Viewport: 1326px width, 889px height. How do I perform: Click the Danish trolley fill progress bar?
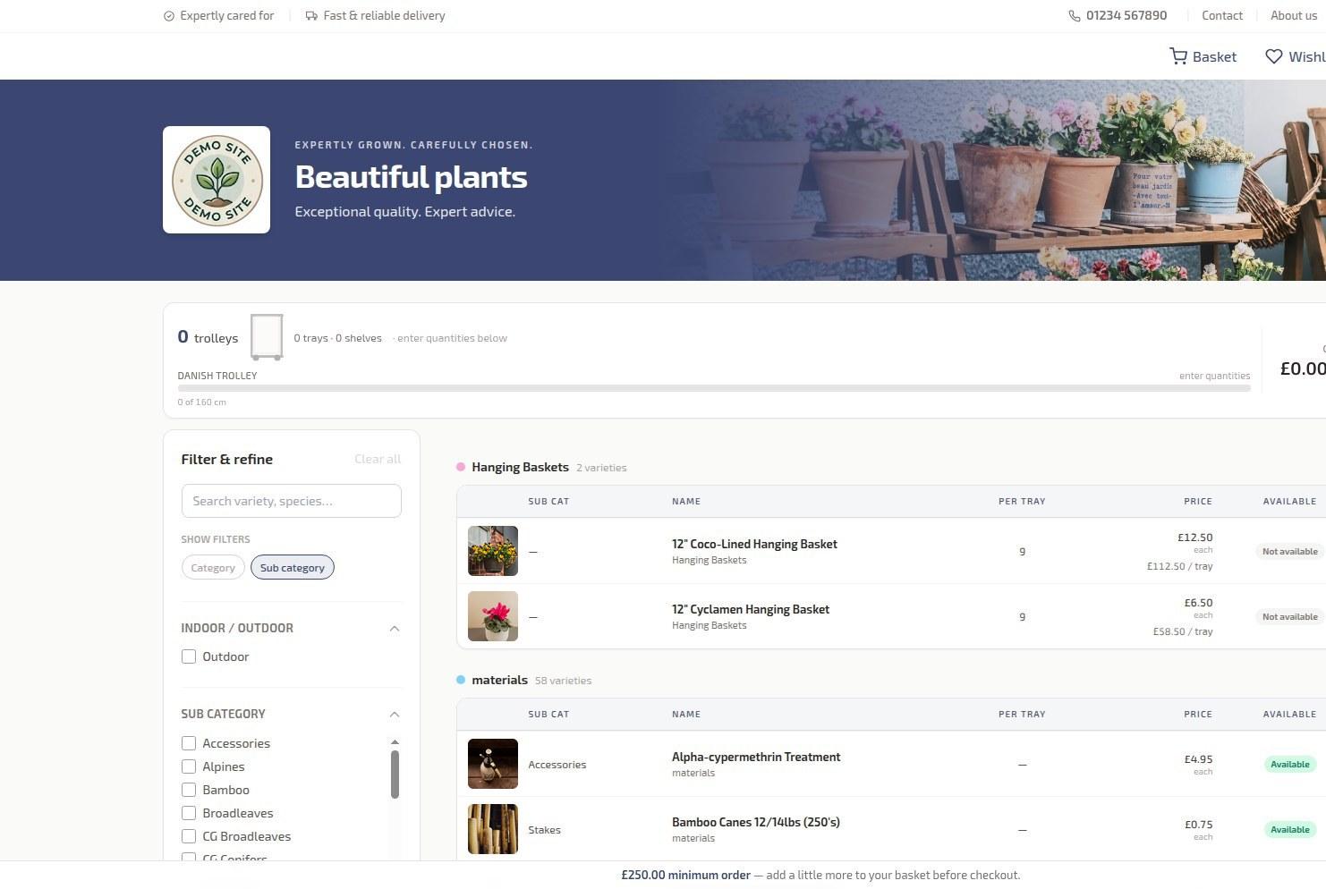(714, 388)
